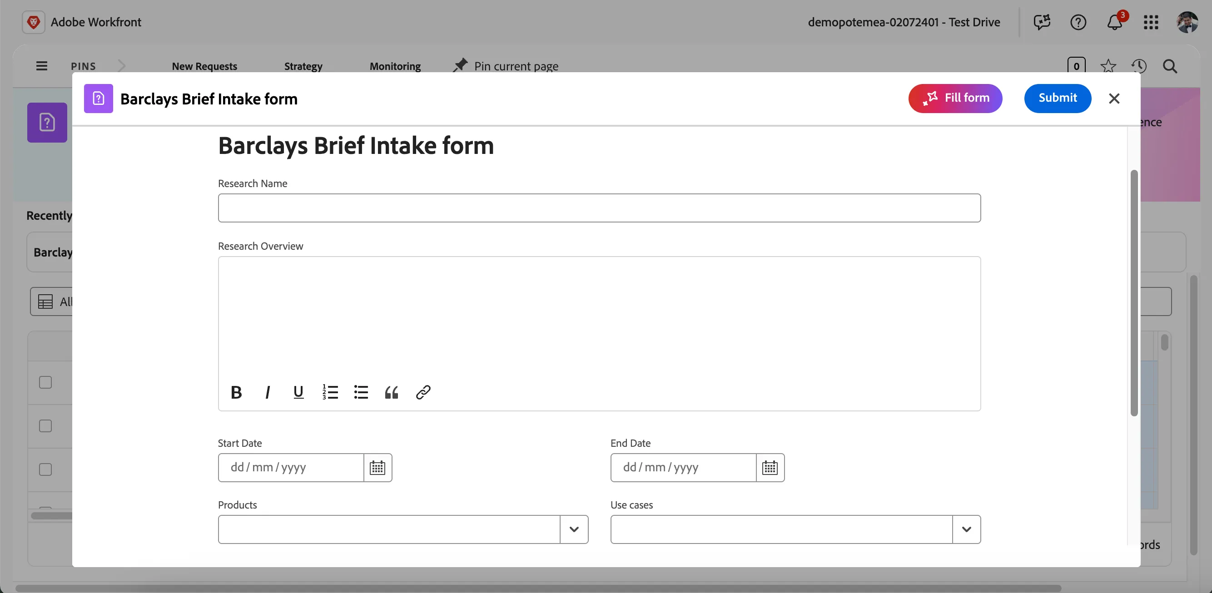Expand the PINS chevron
Viewport: 1212px width, 593px height.
coord(122,66)
